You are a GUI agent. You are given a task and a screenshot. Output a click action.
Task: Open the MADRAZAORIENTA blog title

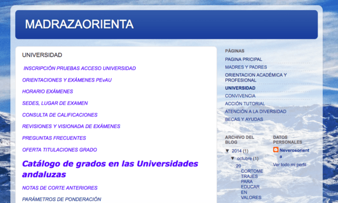79,24
